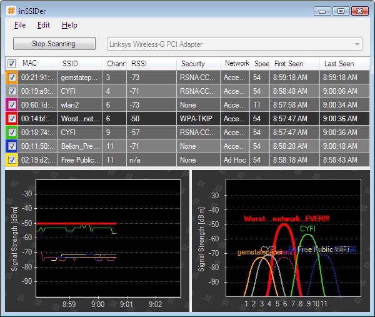Toggle the yellow Free Public network checkbox
Image resolution: width=375 pixels, height=317 pixels.
[x=11, y=159]
